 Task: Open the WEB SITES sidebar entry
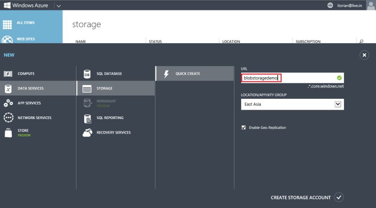26,39
